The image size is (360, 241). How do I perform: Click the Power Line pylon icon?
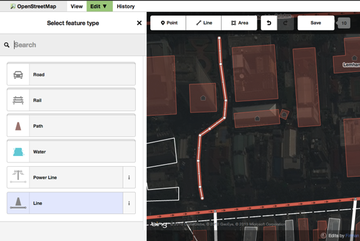coord(18,177)
